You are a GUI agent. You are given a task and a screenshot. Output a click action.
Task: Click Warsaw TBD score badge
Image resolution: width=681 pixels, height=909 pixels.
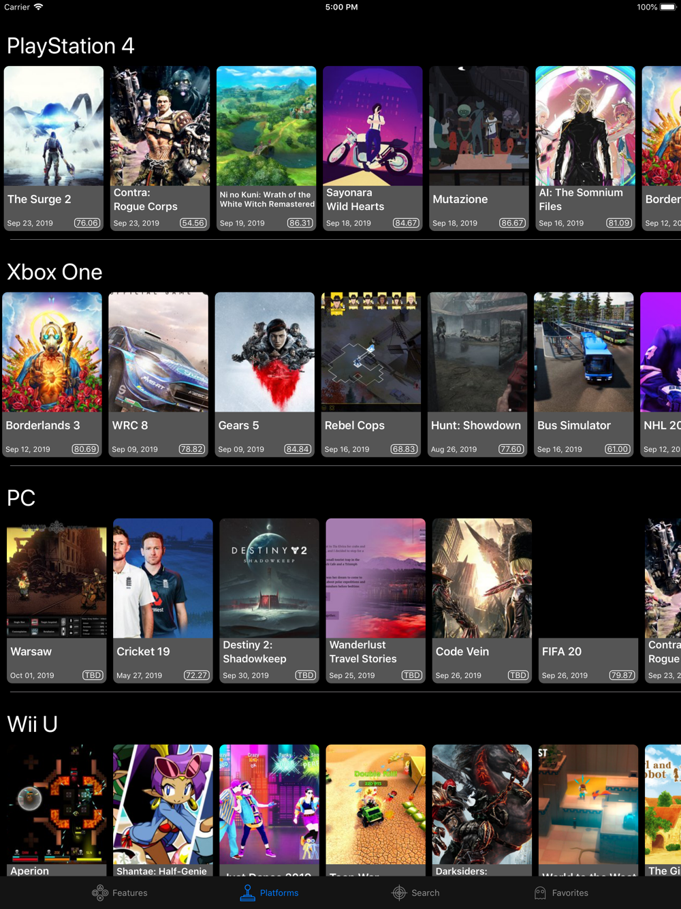[93, 675]
